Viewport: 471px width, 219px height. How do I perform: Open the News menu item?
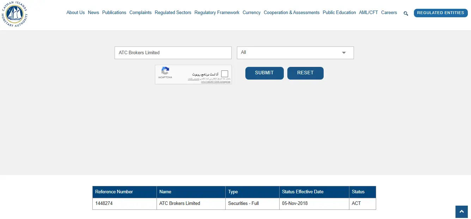point(93,12)
